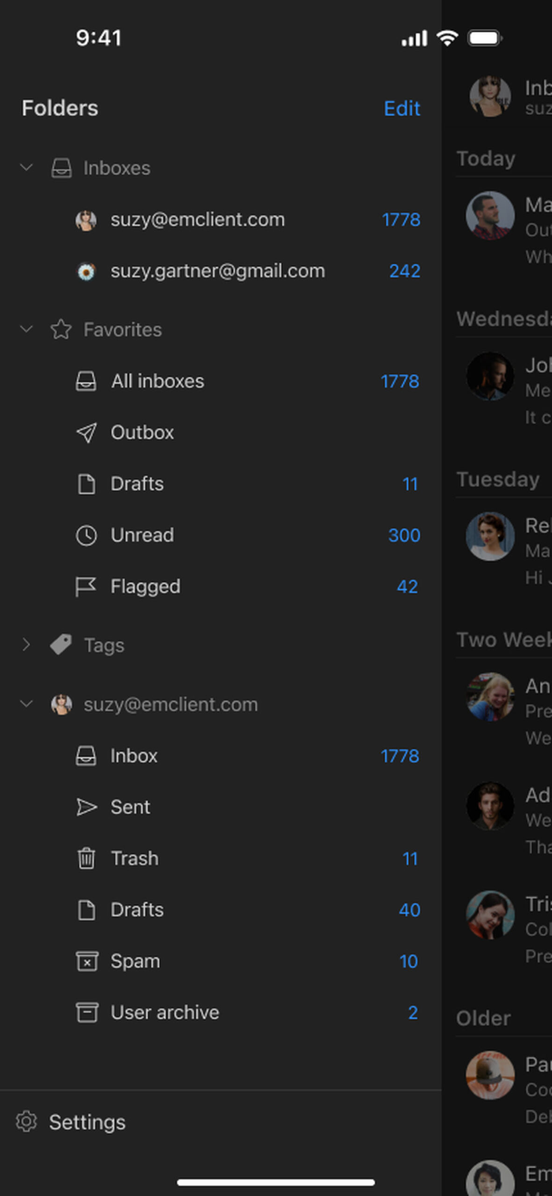The image size is (552, 1196).
Task: Tap the All inboxes tray icon
Action: [86, 381]
